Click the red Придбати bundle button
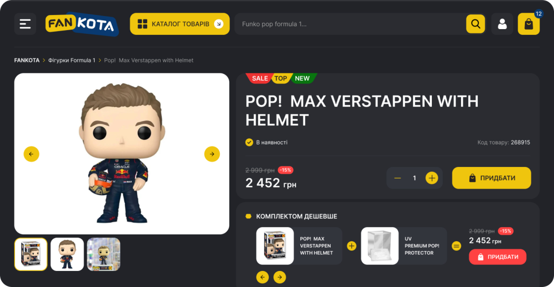The height and width of the screenshot is (287, 554). [497, 257]
